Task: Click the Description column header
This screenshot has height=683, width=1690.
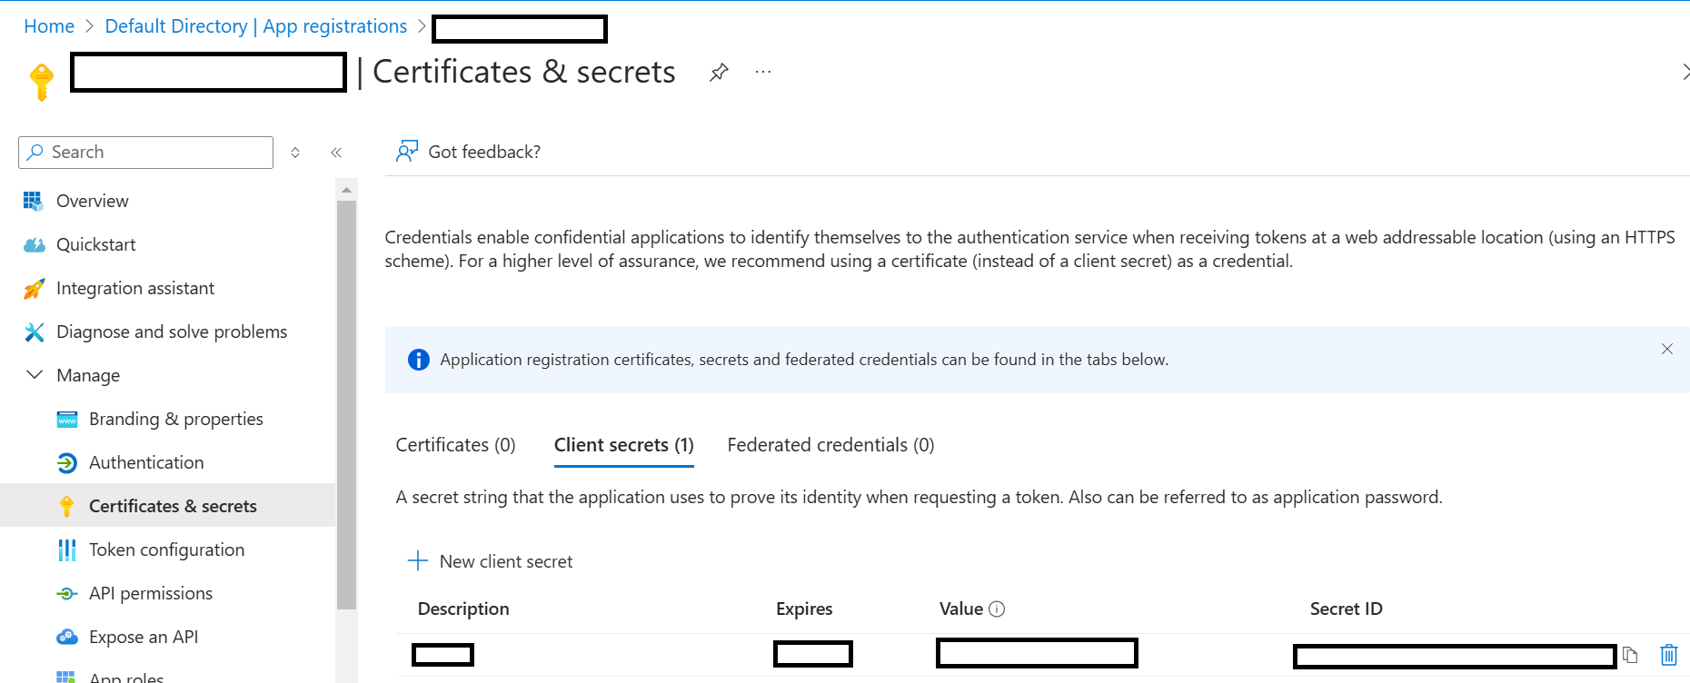Action: click(x=463, y=609)
